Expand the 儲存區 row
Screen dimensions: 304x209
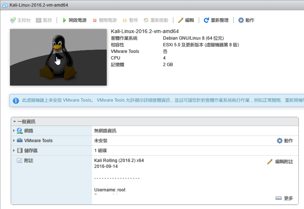coord(14,150)
